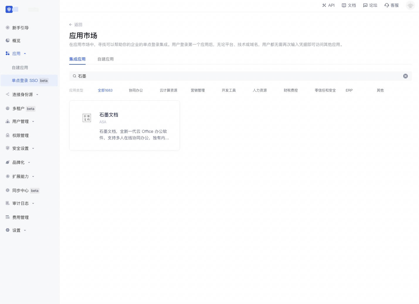The width and height of the screenshot is (419, 304).
Task: Expand the 连接身份源 menu
Action: coord(37,95)
